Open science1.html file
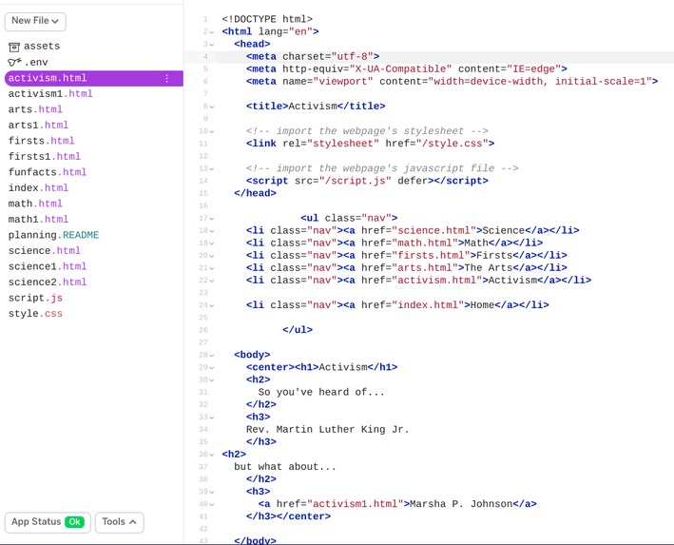The image size is (674, 545). pos(48,266)
